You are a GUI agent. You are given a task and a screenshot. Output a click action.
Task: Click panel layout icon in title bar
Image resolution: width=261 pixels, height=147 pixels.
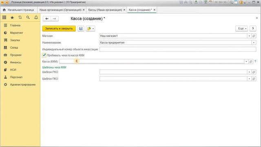(x=236, y=2)
